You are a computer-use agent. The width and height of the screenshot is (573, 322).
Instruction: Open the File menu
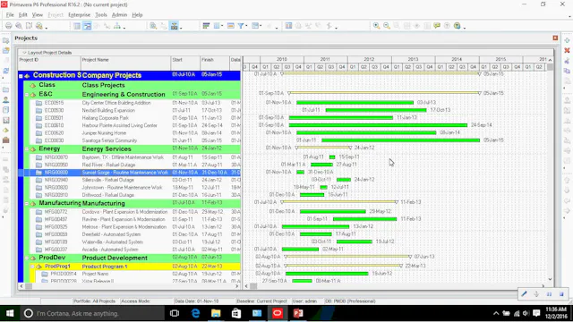tap(10, 15)
